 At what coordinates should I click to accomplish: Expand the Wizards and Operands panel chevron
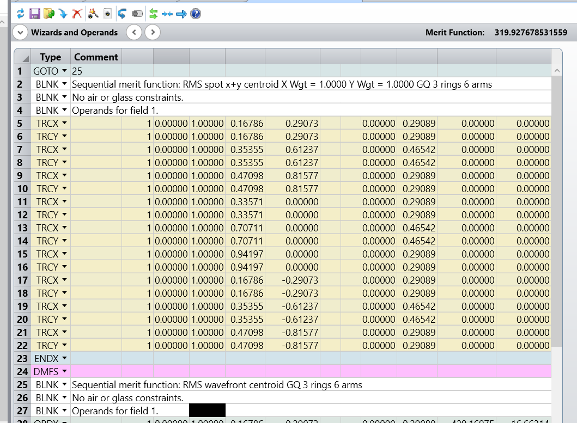point(20,32)
